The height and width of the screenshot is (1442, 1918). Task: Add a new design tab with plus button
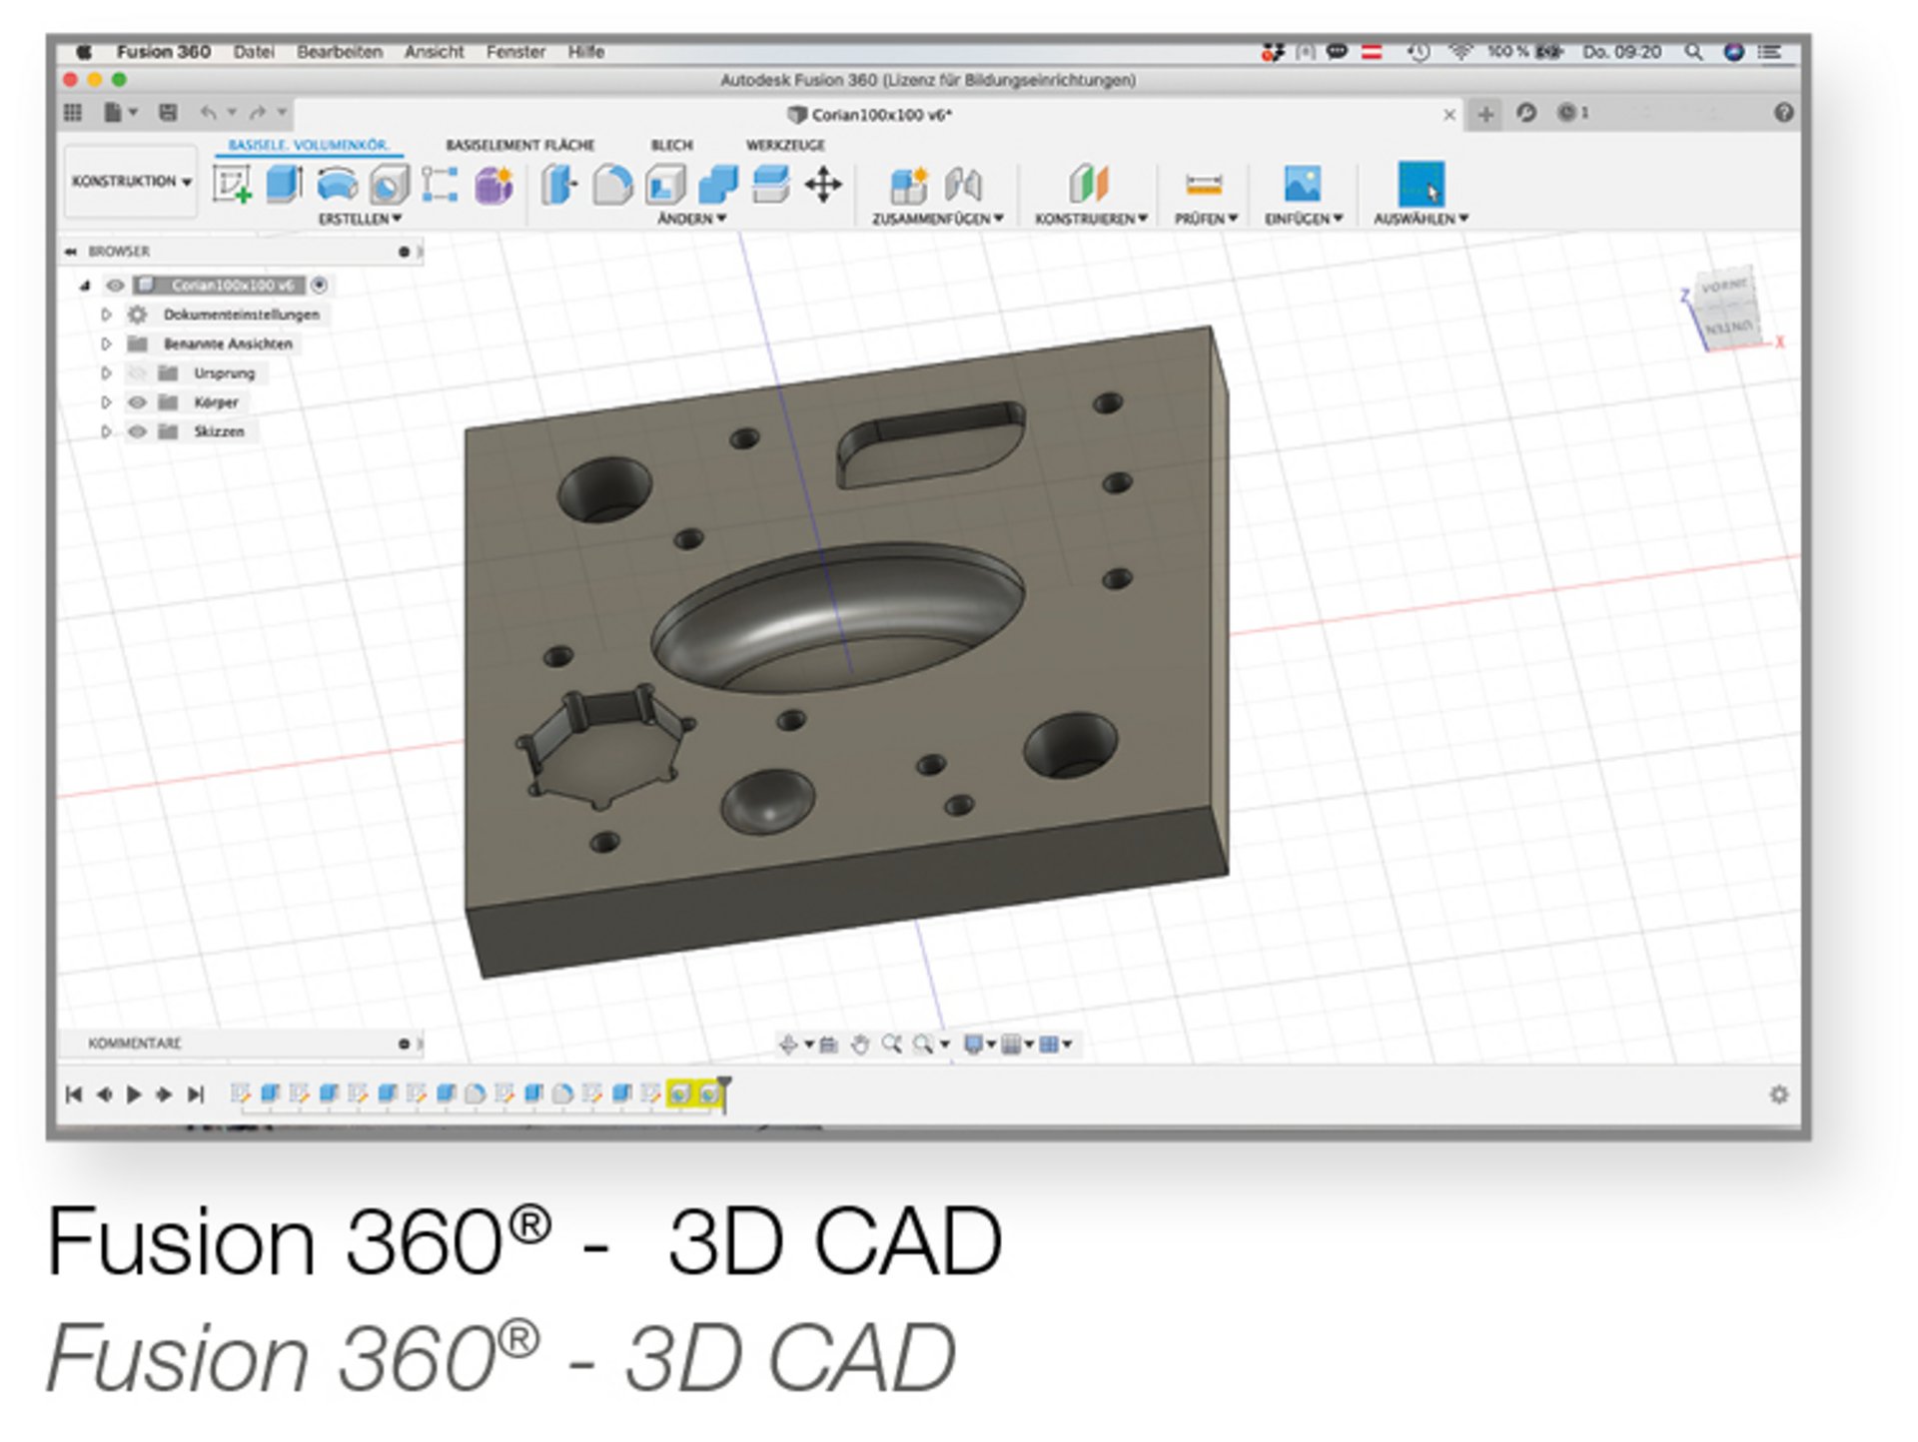coord(1485,114)
